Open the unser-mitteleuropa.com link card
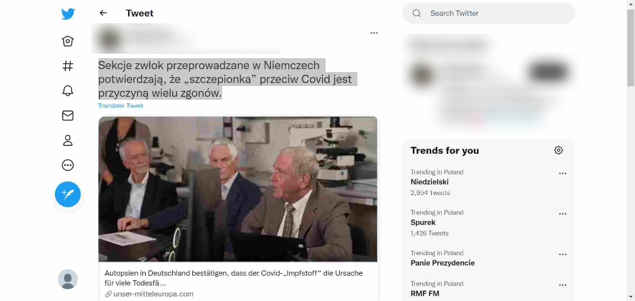 coord(239,283)
